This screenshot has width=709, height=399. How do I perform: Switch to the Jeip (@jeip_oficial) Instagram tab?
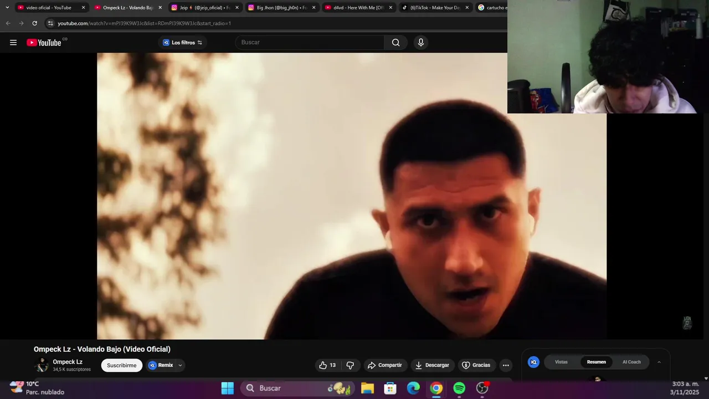(x=203, y=8)
